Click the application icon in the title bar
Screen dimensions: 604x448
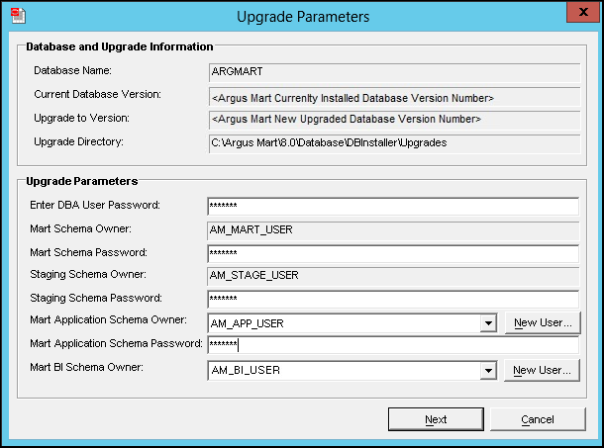pos(18,16)
